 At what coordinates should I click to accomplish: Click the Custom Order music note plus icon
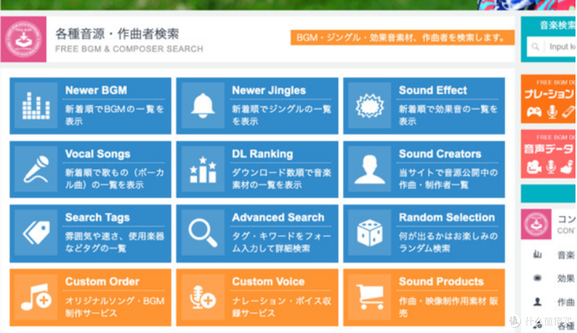(x=36, y=297)
